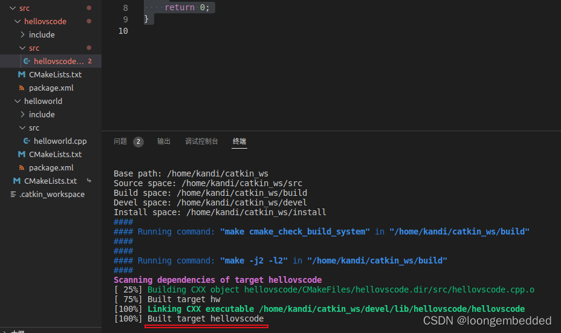561x333 pixels.
Task: Collapse the hellovscode folder chevron
Action: click(17, 22)
